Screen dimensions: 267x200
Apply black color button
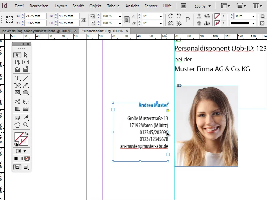[x=16, y=159]
